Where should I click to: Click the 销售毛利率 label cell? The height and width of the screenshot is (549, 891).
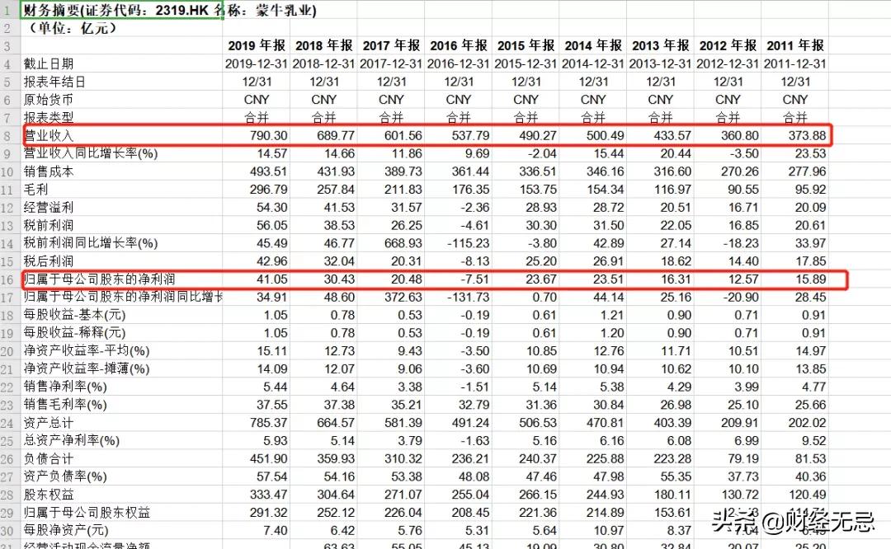coord(58,404)
